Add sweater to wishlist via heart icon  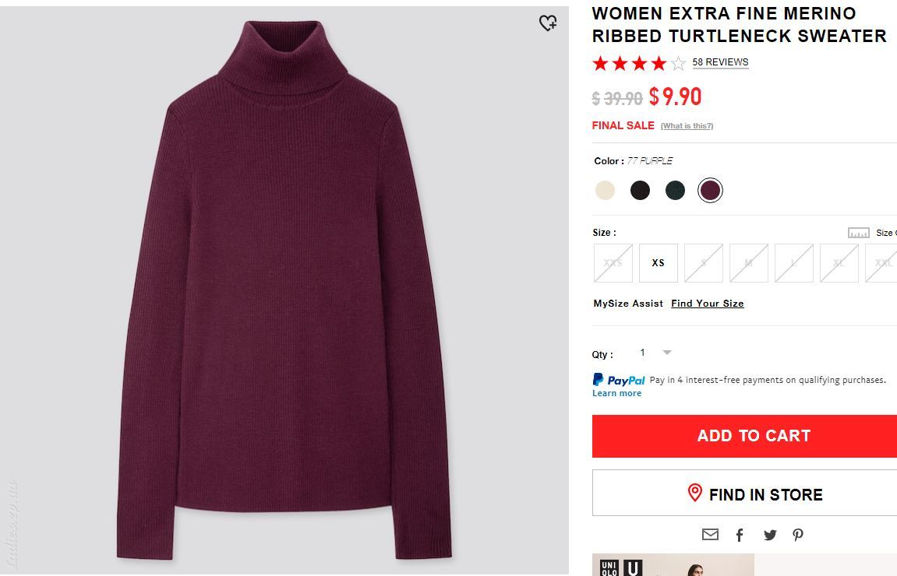pos(548,23)
